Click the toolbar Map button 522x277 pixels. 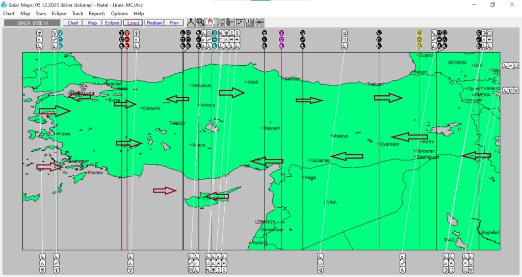pyautogui.click(x=92, y=23)
